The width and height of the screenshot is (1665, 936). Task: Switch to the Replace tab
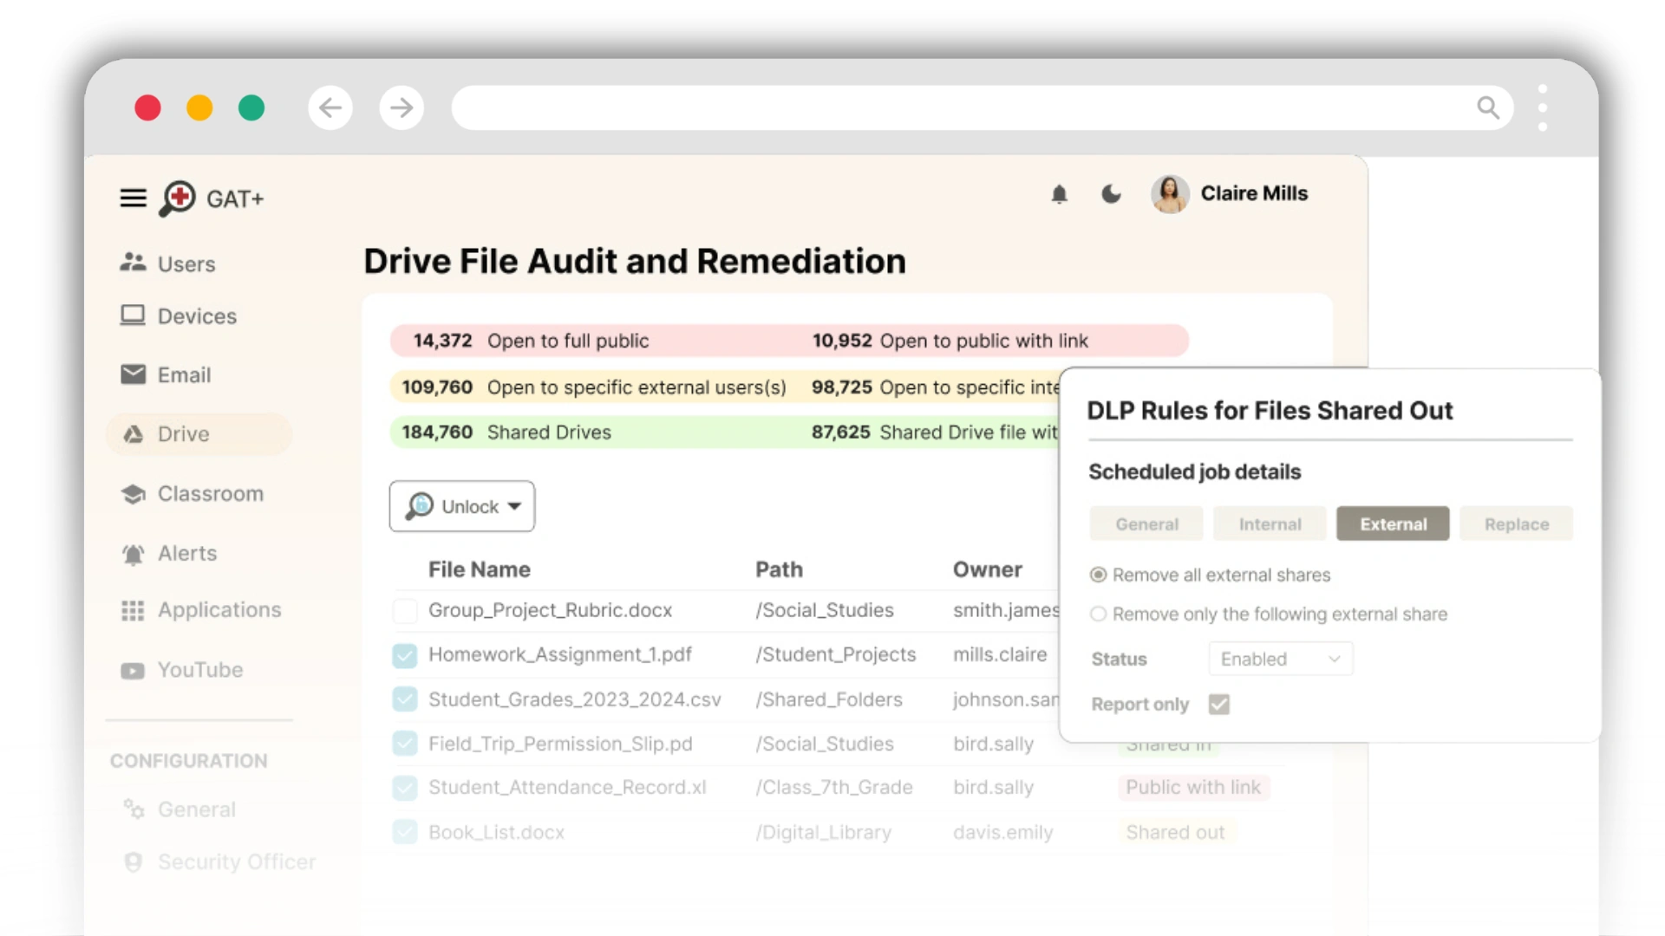point(1516,523)
